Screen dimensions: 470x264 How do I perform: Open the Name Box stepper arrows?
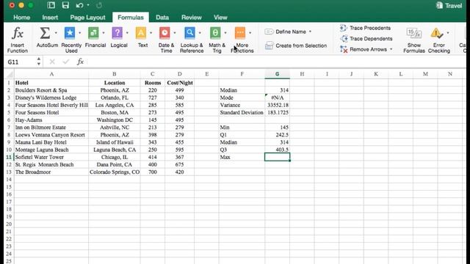pos(39,62)
